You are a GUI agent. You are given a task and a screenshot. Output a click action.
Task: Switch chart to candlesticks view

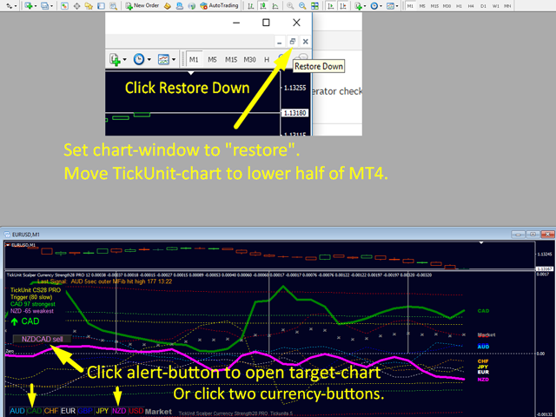(x=263, y=6)
